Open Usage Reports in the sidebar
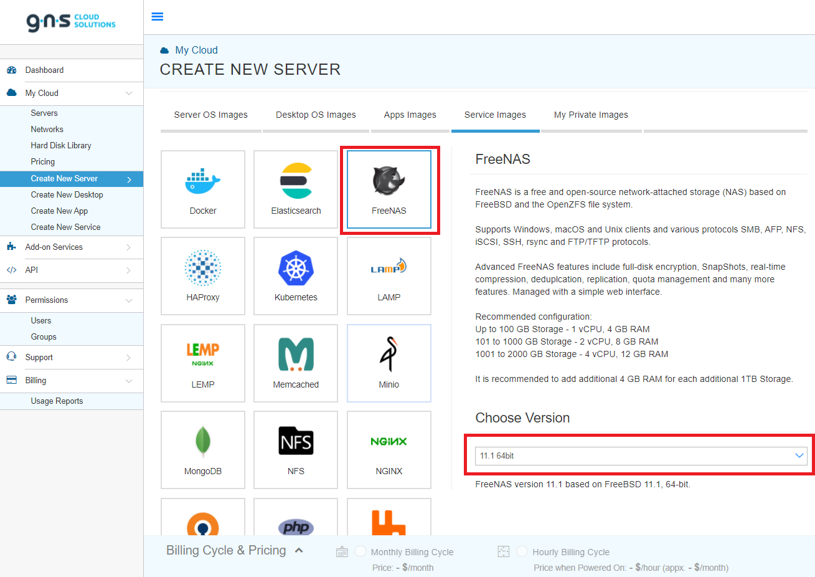815x577 pixels. [x=57, y=401]
